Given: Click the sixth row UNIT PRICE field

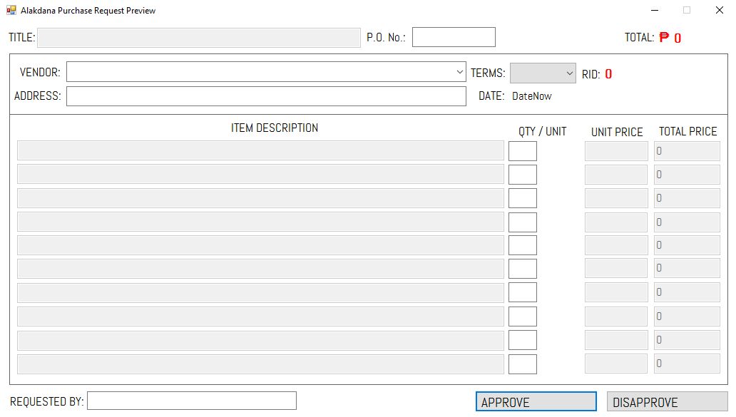Looking at the screenshot, I should [616, 269].
